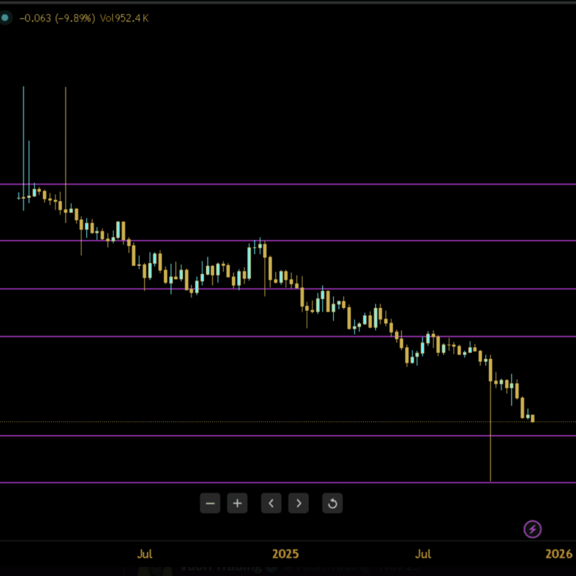Click the teal status dot indicator
This screenshot has width=576, height=576.
pos(5,18)
